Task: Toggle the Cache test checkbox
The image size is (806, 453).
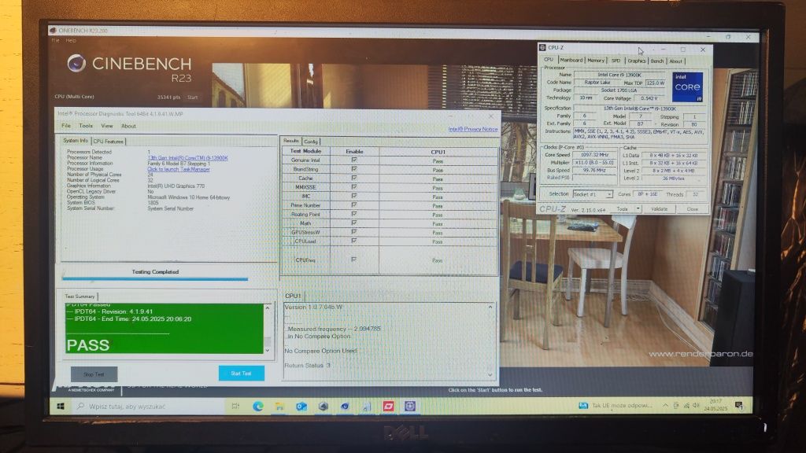Action: pyautogui.click(x=353, y=179)
